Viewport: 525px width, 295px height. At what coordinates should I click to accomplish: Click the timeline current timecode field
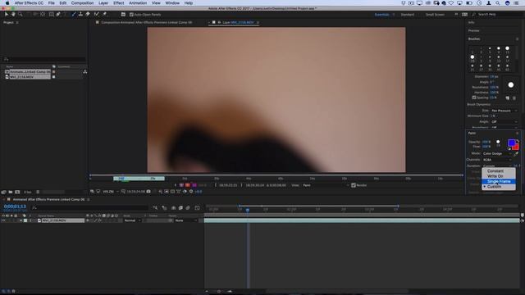[x=15, y=206]
